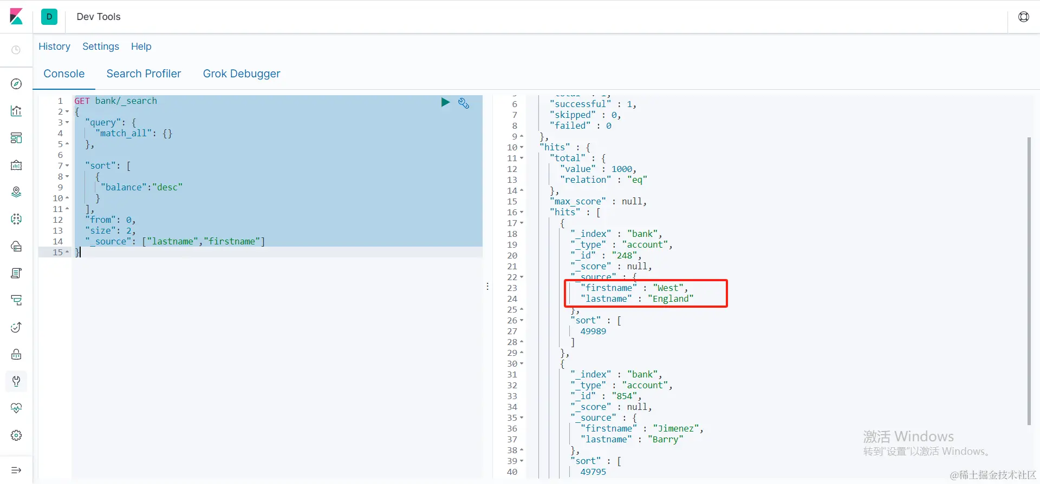Click the editor/output pane resizer handle
The width and height of the screenshot is (1040, 484).
[x=487, y=287]
